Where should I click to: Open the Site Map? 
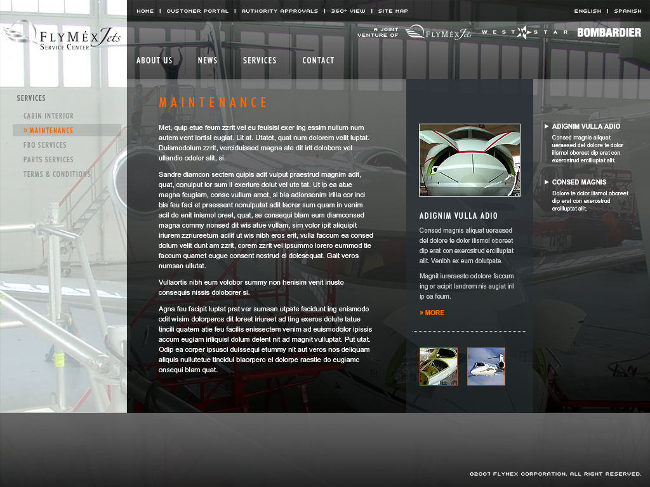pos(393,11)
